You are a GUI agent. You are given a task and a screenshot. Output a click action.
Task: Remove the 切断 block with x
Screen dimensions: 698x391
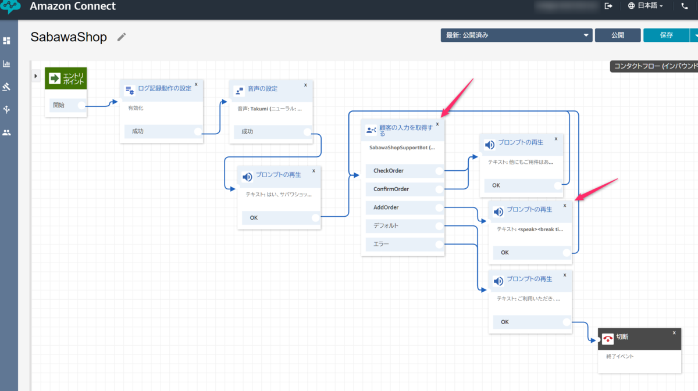(674, 333)
